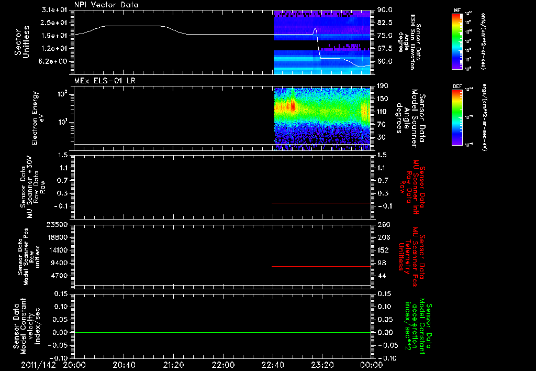Click the "90.0" elevation tick label
This screenshot has width=536, height=371.
coord(385,10)
